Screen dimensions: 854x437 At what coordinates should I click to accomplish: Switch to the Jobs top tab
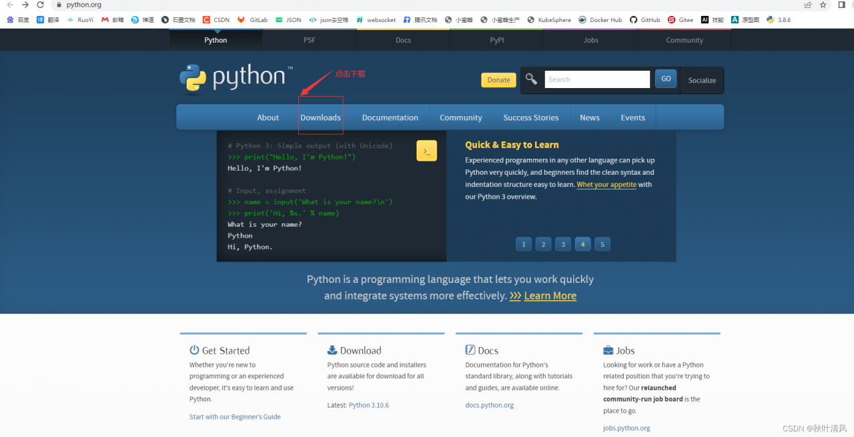591,40
